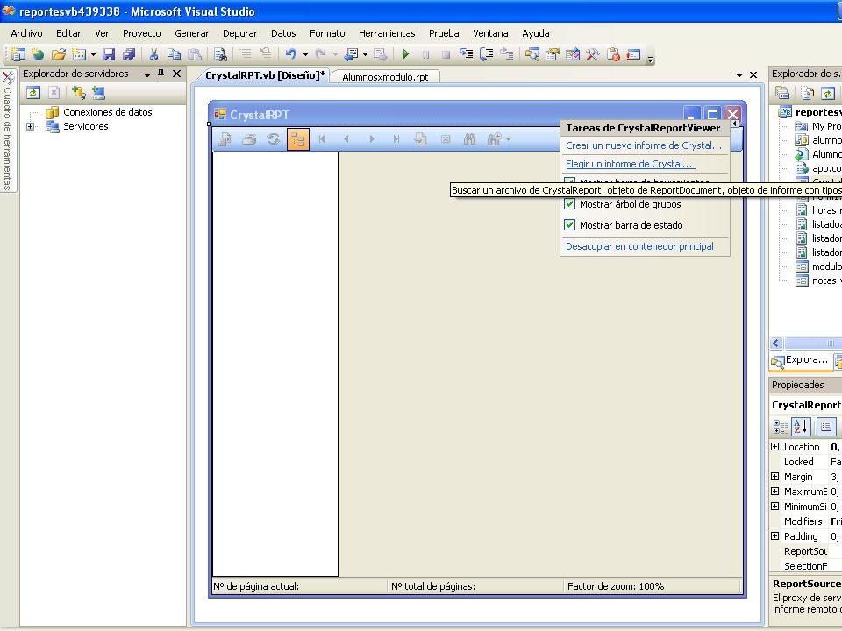Click the Zoom binoculars-plus icon in the viewer
The width and height of the screenshot is (842, 631).
(x=495, y=139)
